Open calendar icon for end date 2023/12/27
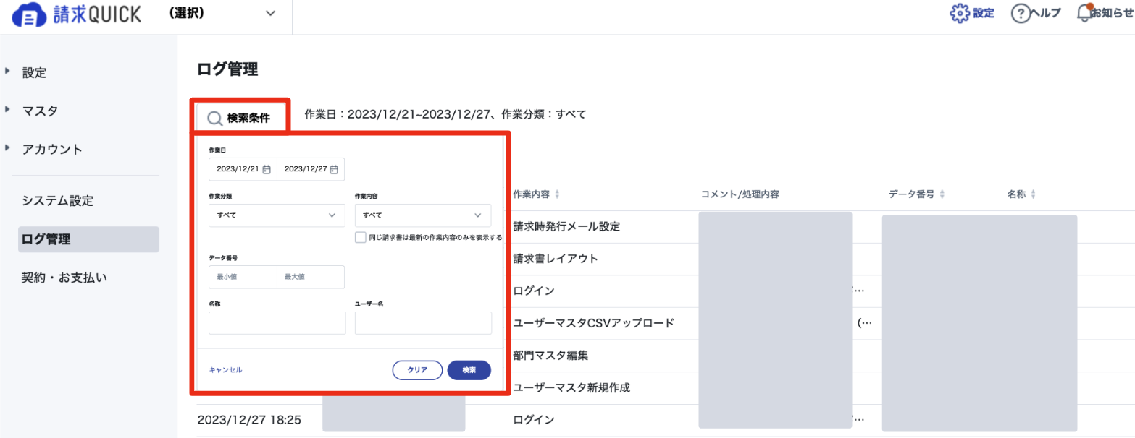This screenshot has width=1135, height=438. (x=334, y=169)
